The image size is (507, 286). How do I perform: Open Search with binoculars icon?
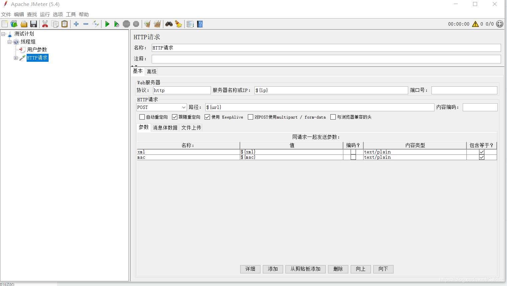[x=169, y=24]
